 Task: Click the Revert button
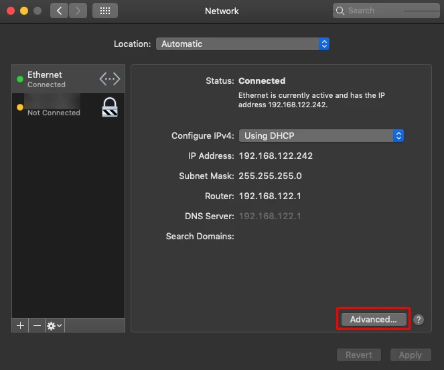pyautogui.click(x=359, y=355)
